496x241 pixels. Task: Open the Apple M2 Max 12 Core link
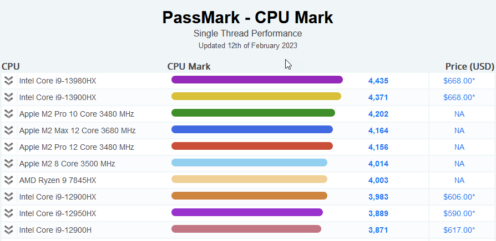coord(77,130)
